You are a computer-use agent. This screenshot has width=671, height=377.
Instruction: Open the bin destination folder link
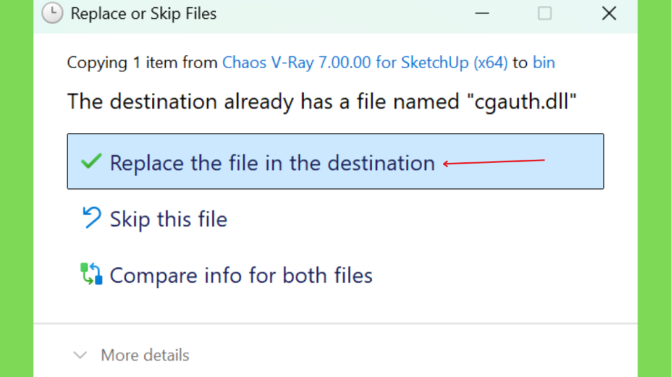(x=544, y=62)
